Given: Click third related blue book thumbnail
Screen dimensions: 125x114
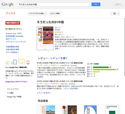Looking at the screenshot, I should [x=90, y=110].
